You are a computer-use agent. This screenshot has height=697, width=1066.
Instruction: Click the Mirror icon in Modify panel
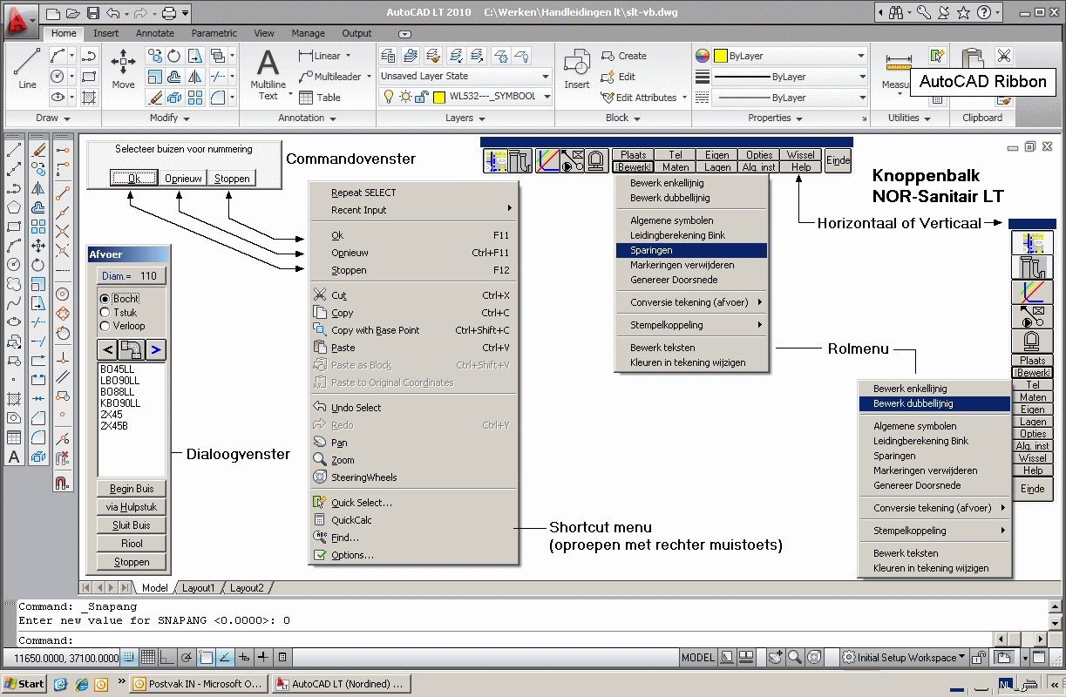pos(195,77)
